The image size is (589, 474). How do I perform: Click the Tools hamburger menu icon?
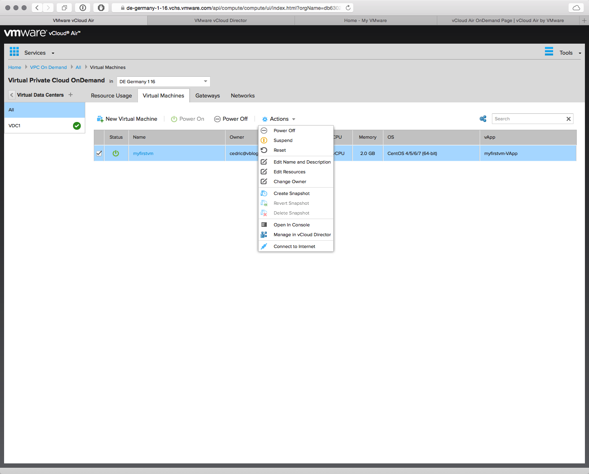pyautogui.click(x=549, y=51)
